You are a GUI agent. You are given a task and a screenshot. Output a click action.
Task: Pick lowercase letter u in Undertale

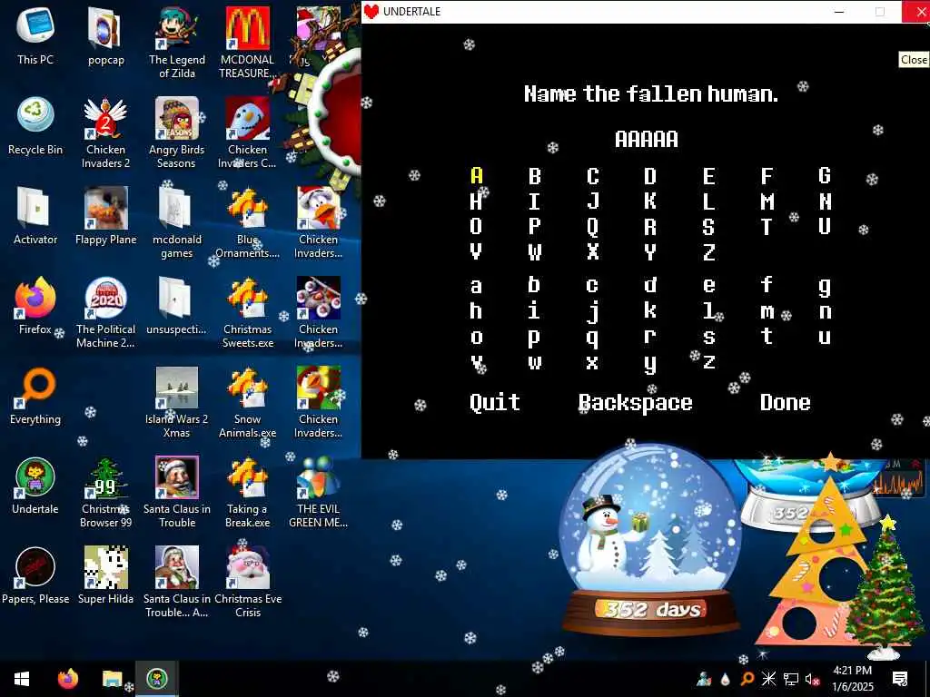click(x=825, y=338)
